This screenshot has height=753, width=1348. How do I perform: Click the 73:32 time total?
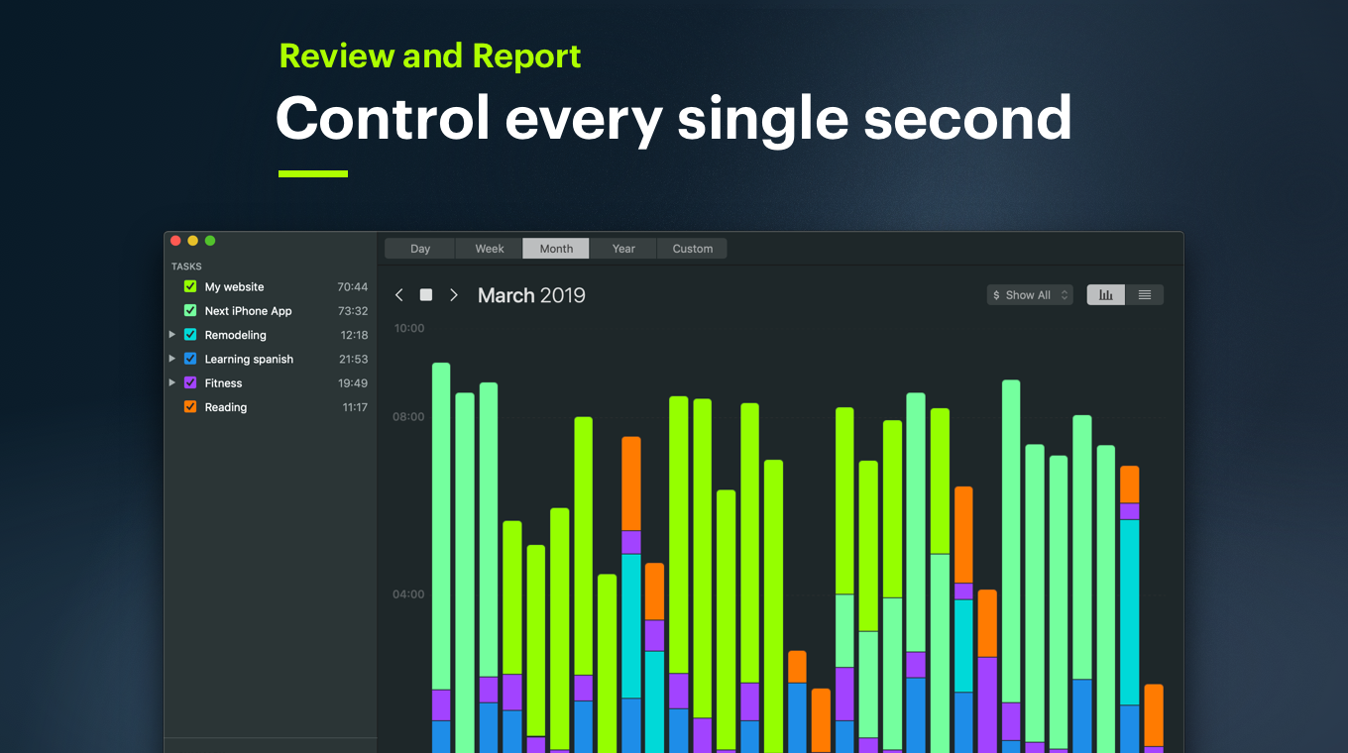(352, 311)
